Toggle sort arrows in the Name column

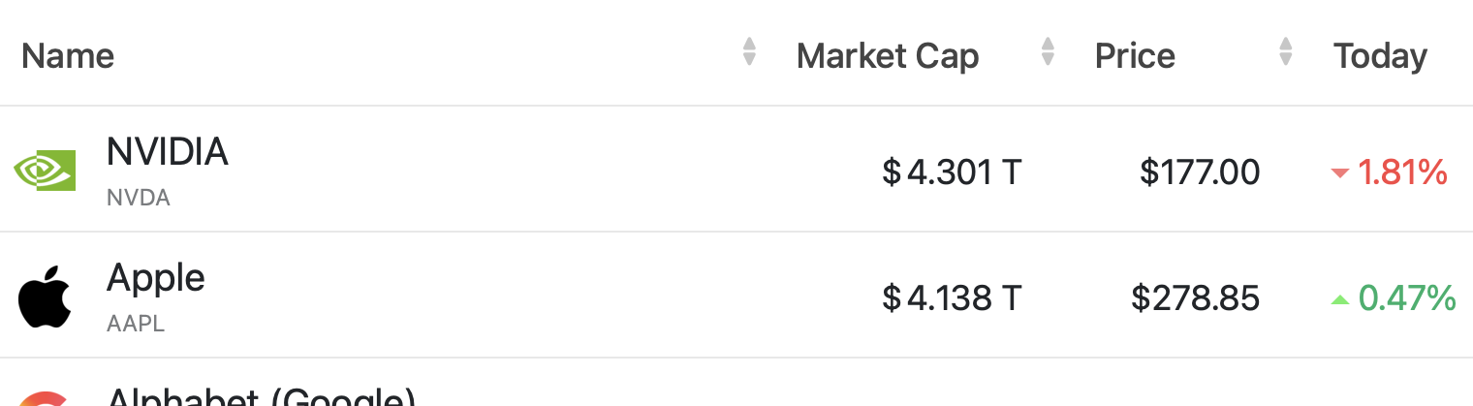[x=749, y=52]
